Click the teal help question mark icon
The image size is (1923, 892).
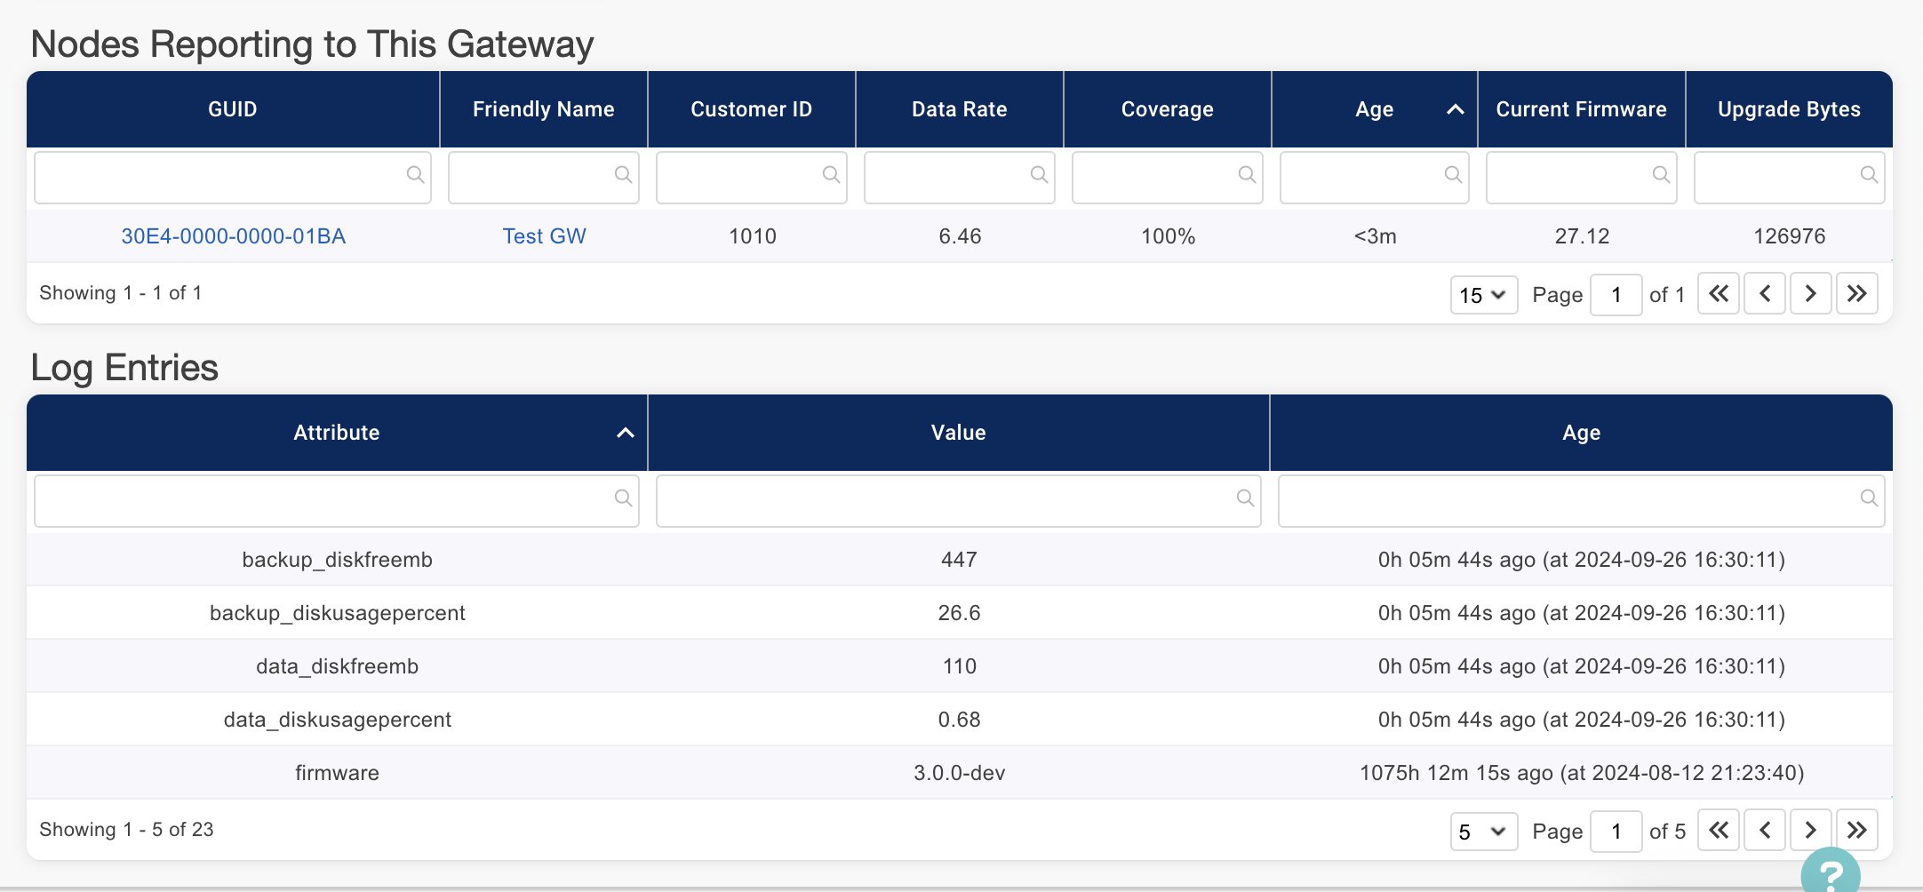[x=1830, y=872]
